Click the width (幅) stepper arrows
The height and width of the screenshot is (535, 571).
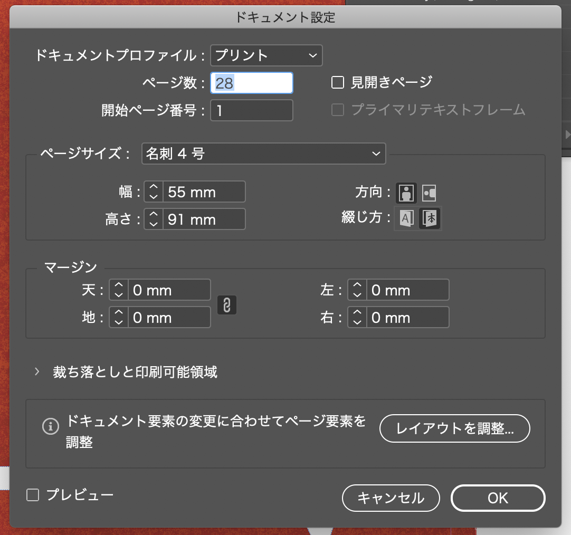pyautogui.click(x=154, y=192)
